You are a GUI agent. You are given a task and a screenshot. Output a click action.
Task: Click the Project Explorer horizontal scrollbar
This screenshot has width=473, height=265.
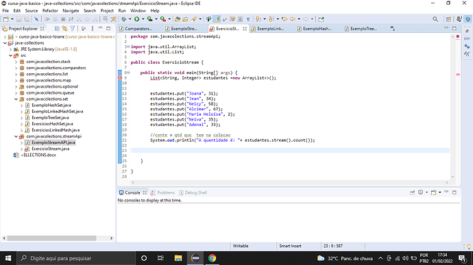coord(51,238)
